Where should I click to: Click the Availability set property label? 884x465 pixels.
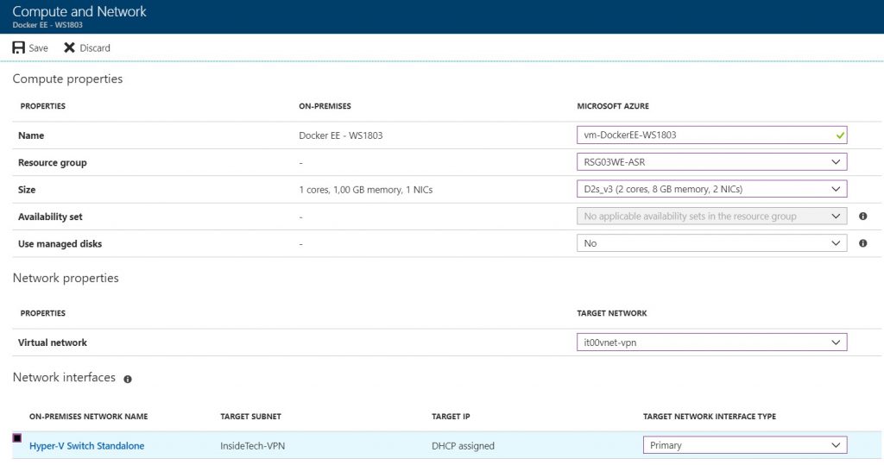pyautogui.click(x=50, y=217)
